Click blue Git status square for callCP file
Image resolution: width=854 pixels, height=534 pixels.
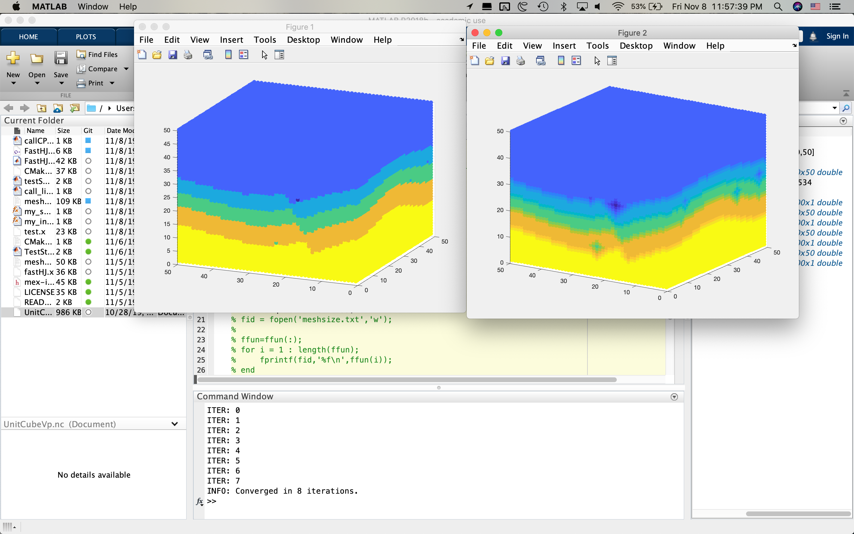pos(88,141)
